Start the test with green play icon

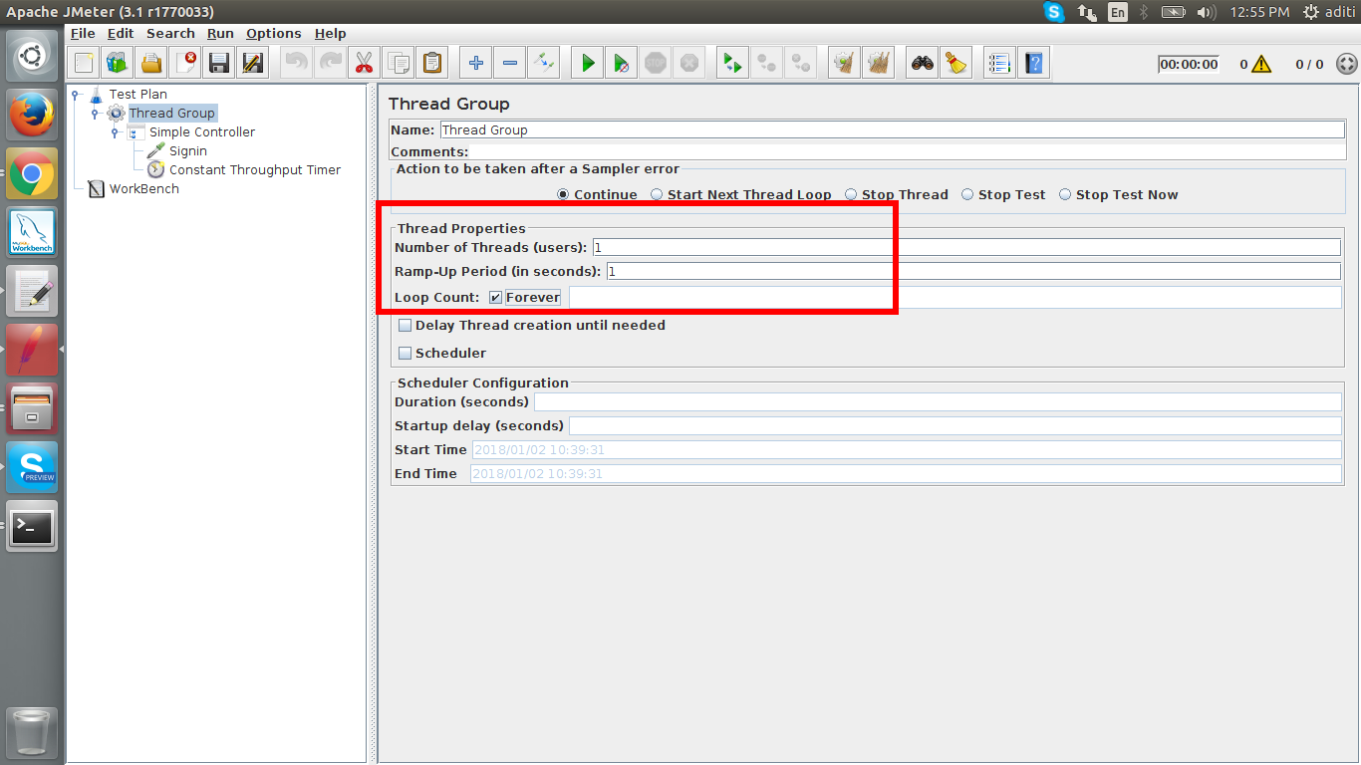(x=587, y=64)
